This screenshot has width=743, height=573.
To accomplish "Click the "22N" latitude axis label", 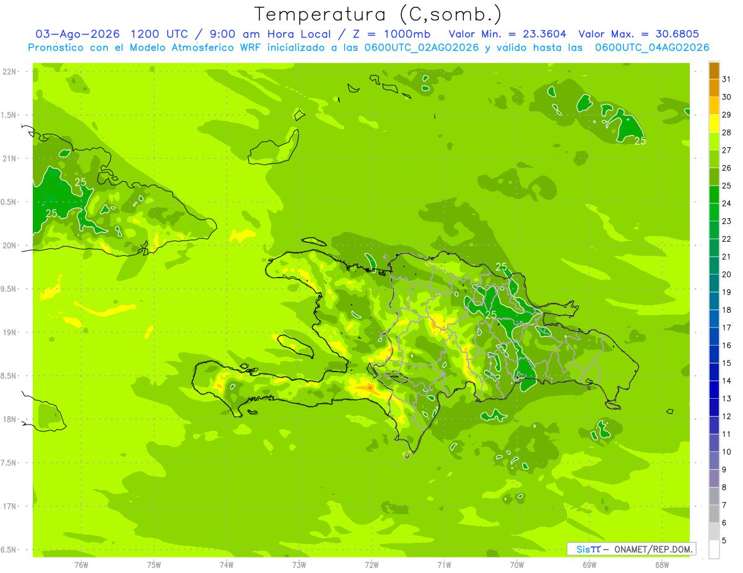I will point(9,71).
